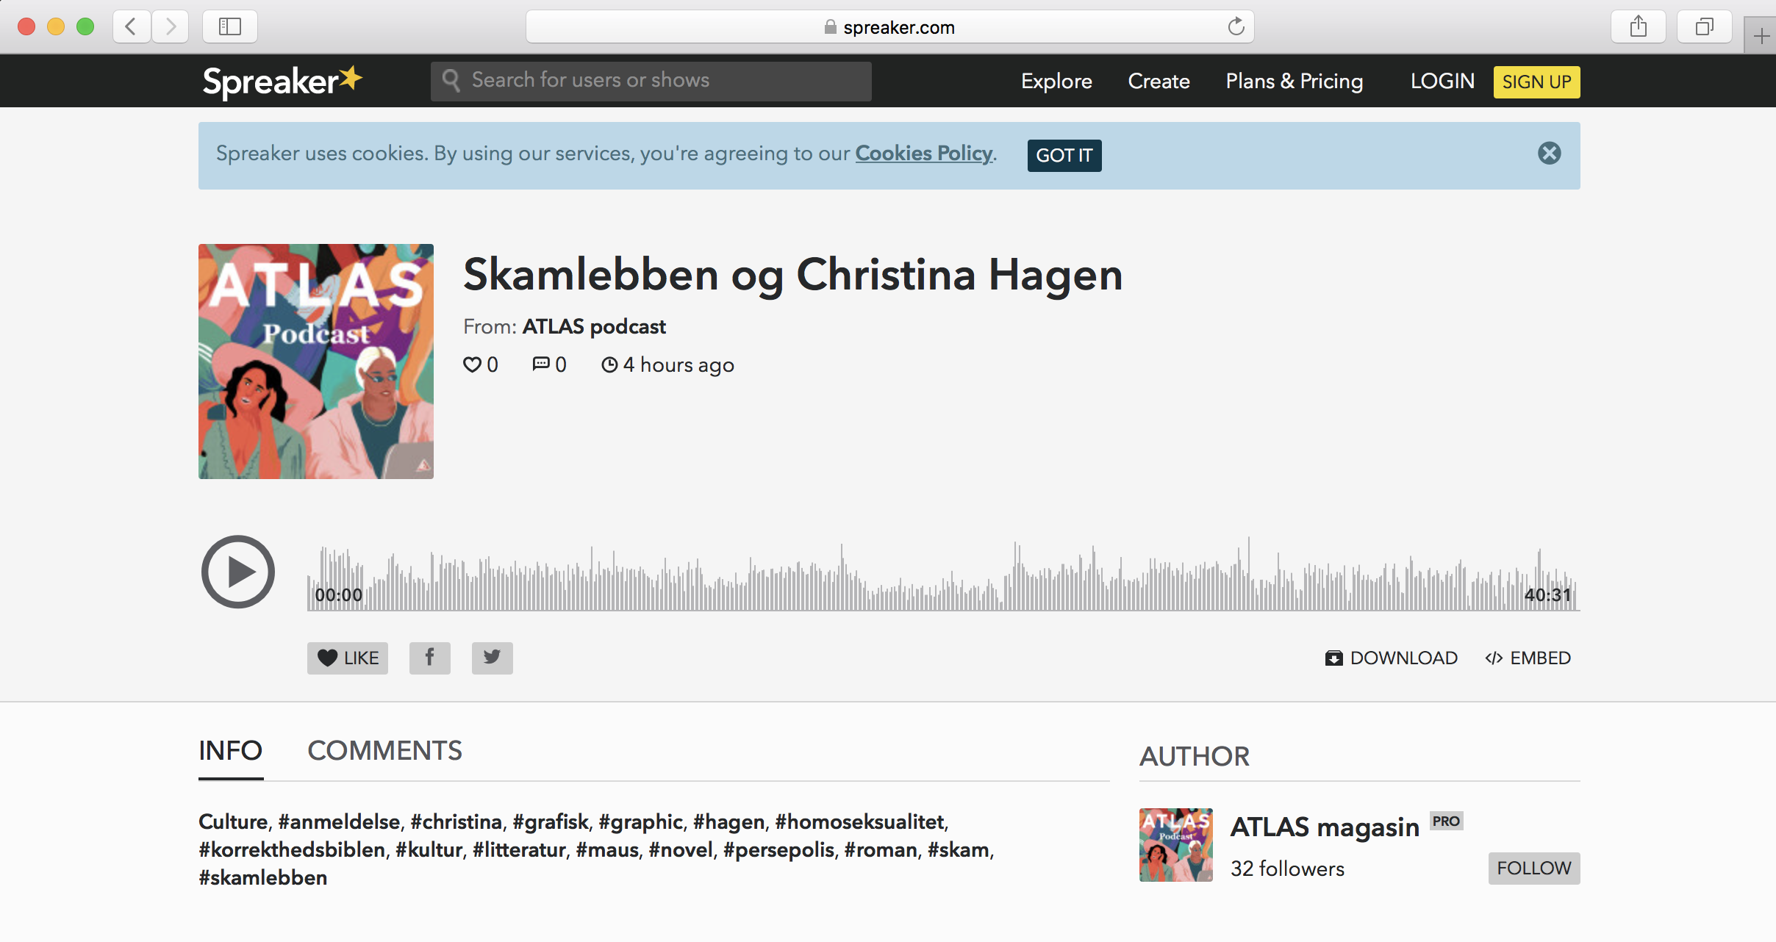The image size is (1776, 942).
Task: Open the Create page
Action: click(1159, 81)
